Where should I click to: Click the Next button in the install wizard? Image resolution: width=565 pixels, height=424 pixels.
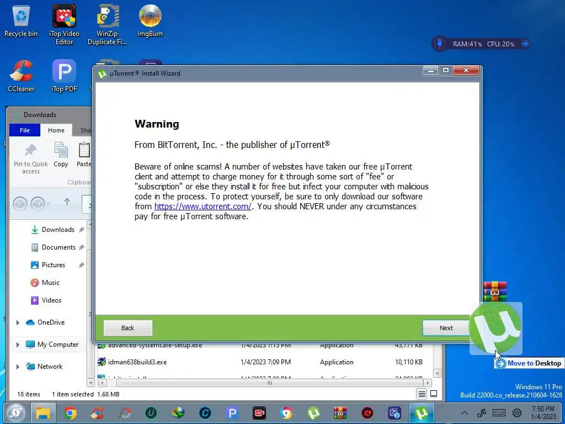click(446, 328)
